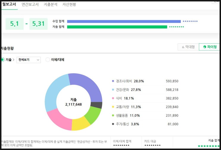Image resolution: width=221 pixels, height=150 pixels.
Task: Switch chart to 막대형 view
Action: [188, 47]
